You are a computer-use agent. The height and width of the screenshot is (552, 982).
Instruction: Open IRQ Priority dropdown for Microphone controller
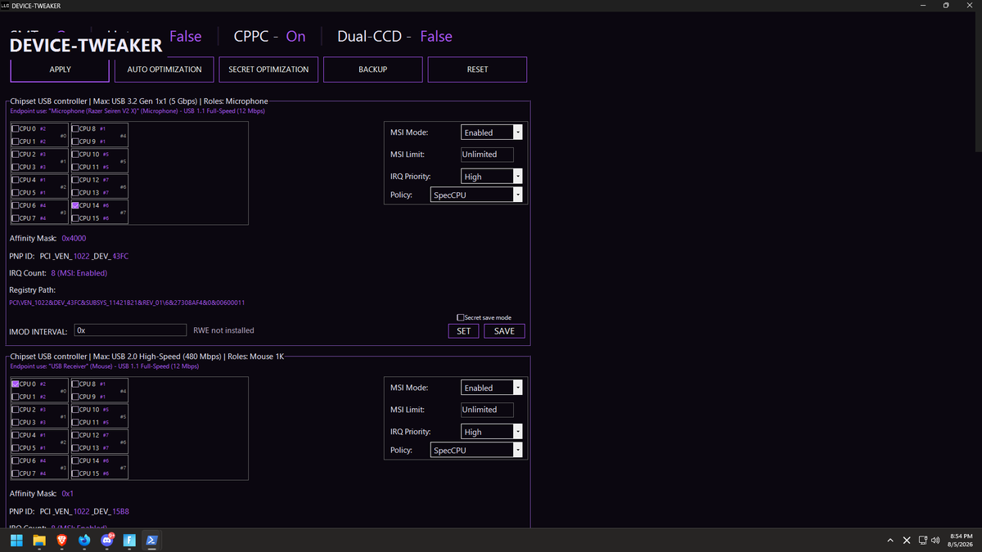pos(492,176)
